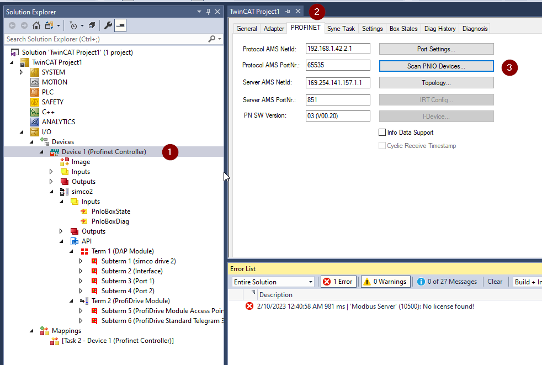Toggle the 0 of 27 Messages filter

[x=447, y=282]
